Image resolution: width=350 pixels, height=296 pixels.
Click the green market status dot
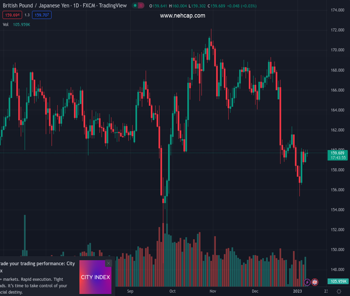pos(135,6)
